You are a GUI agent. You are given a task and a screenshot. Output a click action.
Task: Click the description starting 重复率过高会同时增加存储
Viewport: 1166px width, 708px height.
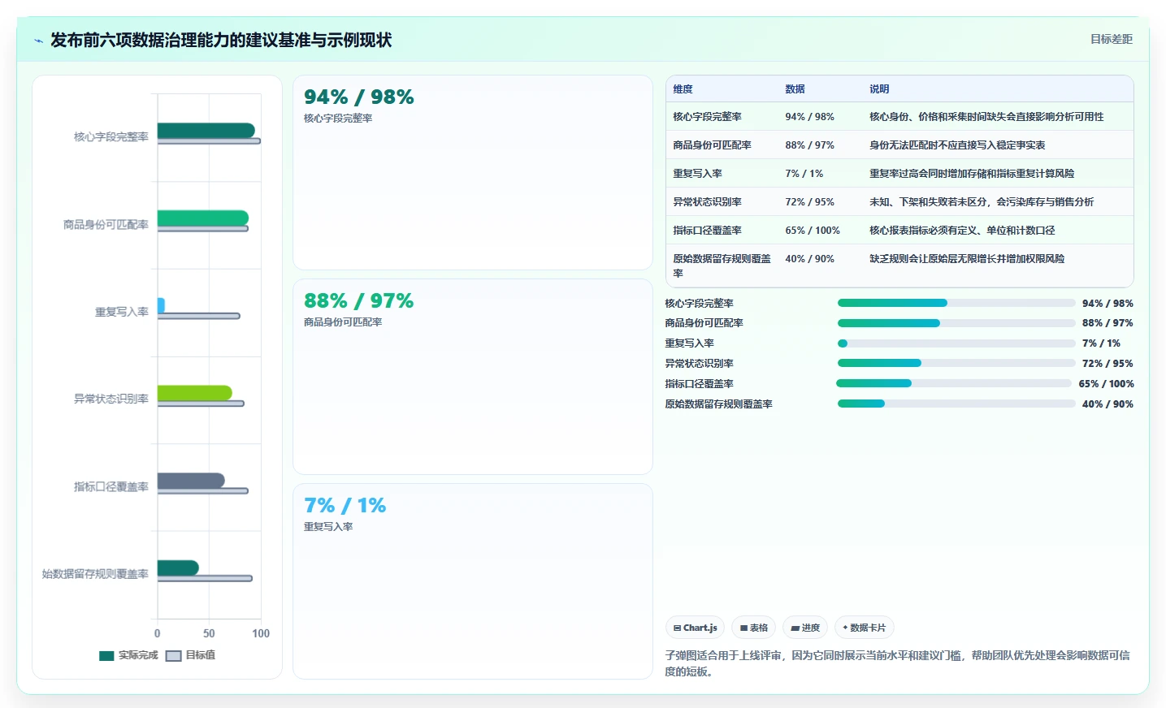972,174
